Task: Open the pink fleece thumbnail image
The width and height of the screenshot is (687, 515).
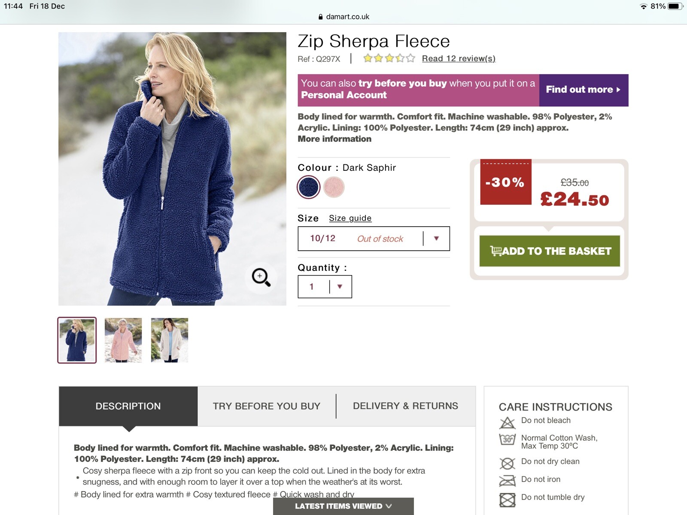Action: pyautogui.click(x=123, y=340)
